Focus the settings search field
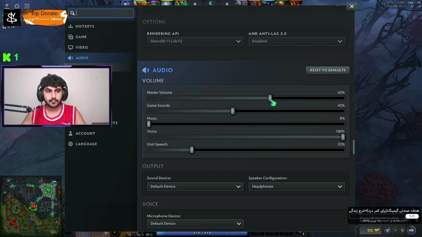 [x=101, y=13]
